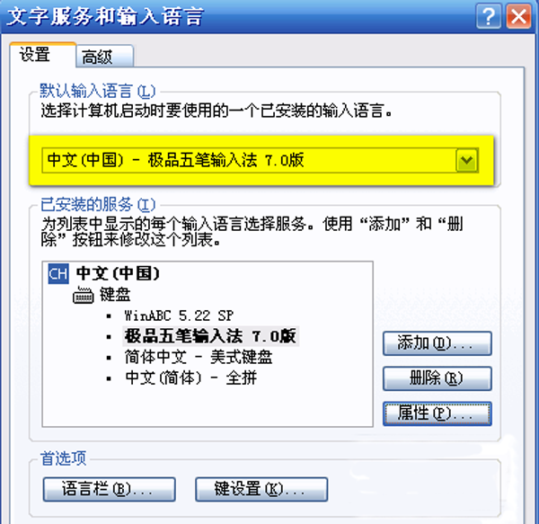Image resolution: width=539 pixels, height=524 pixels.
Task: Open the 语言栏(B)... settings
Action: [110, 489]
